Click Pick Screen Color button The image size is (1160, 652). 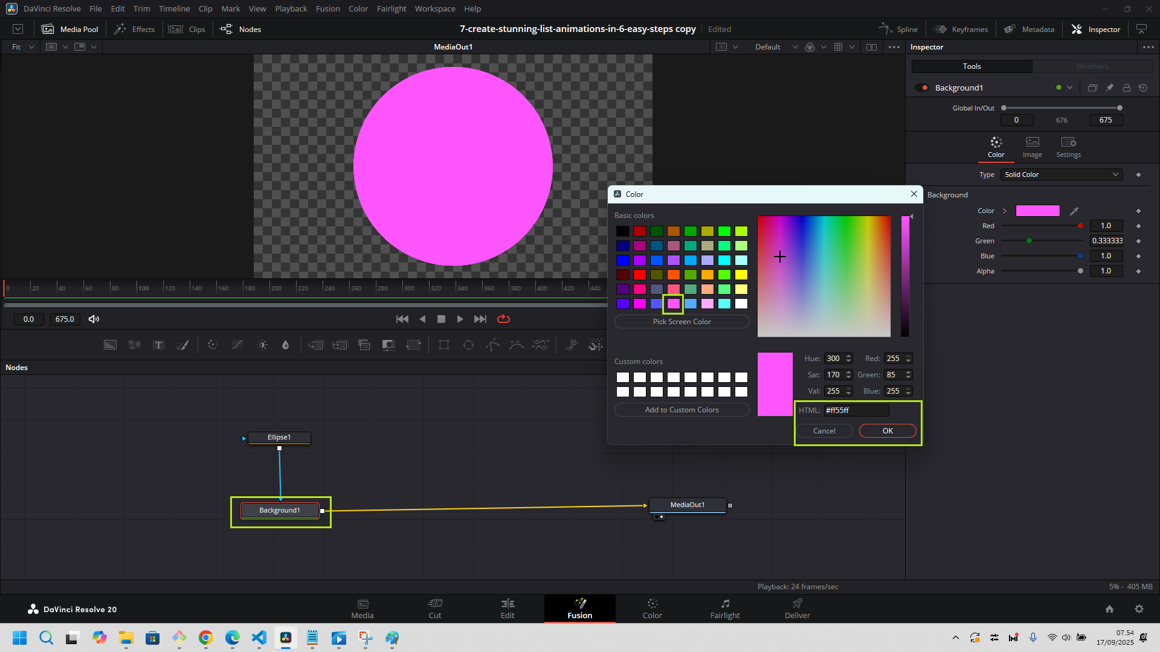[x=681, y=322]
